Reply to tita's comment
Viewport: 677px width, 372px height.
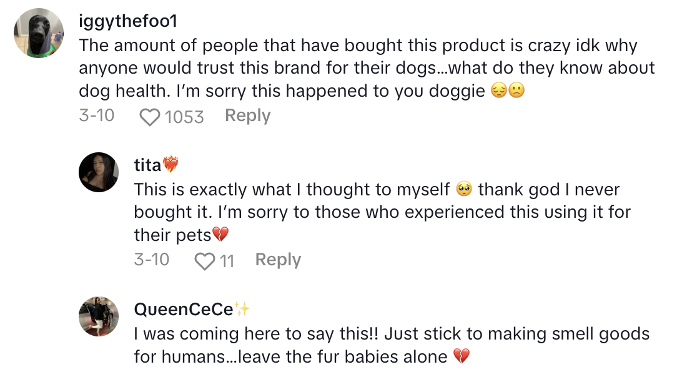tap(278, 260)
